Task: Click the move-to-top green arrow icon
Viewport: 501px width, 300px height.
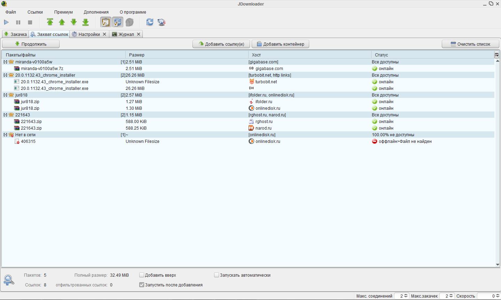Action: click(50, 22)
